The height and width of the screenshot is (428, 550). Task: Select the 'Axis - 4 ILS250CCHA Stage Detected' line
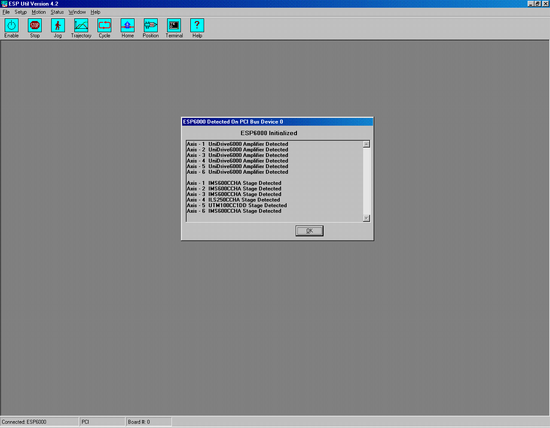click(x=233, y=200)
